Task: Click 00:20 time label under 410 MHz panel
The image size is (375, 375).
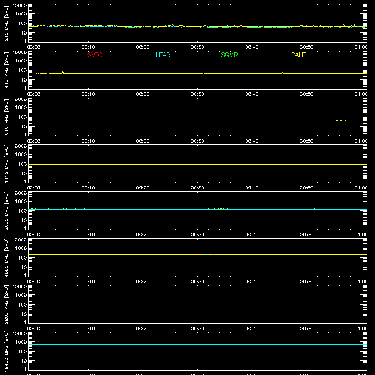Action: (x=143, y=94)
